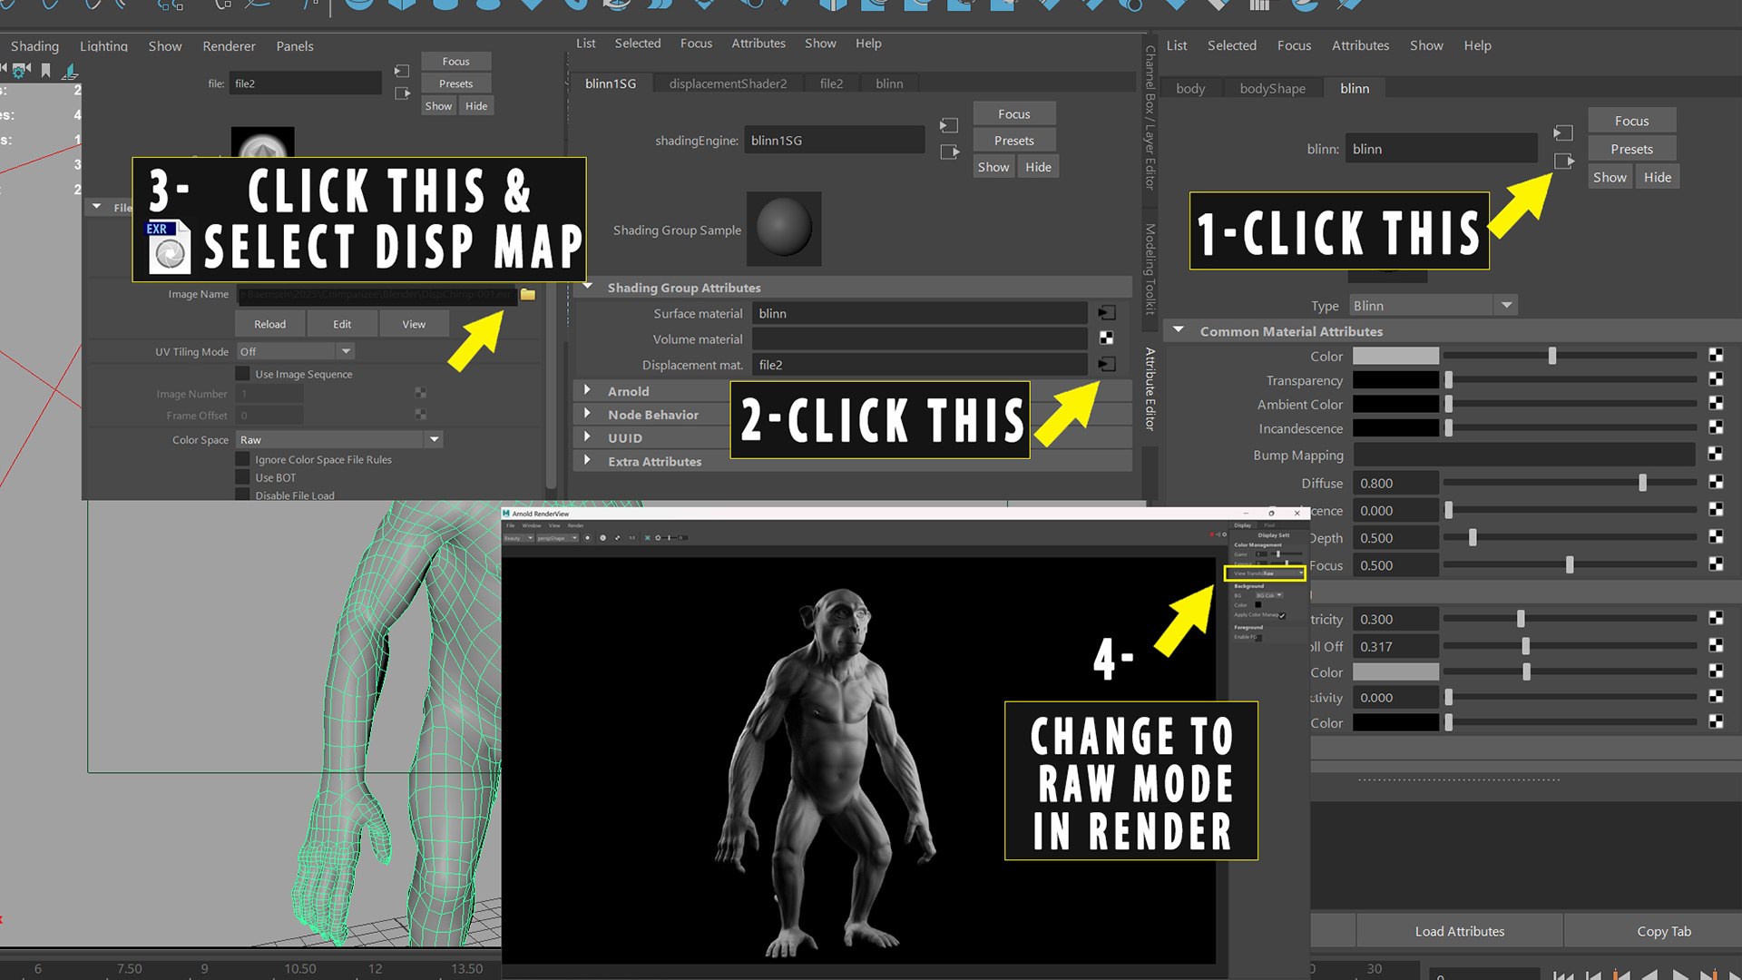This screenshot has width=1742, height=980.
Task: Switch to the body tab
Action: [x=1190, y=88]
